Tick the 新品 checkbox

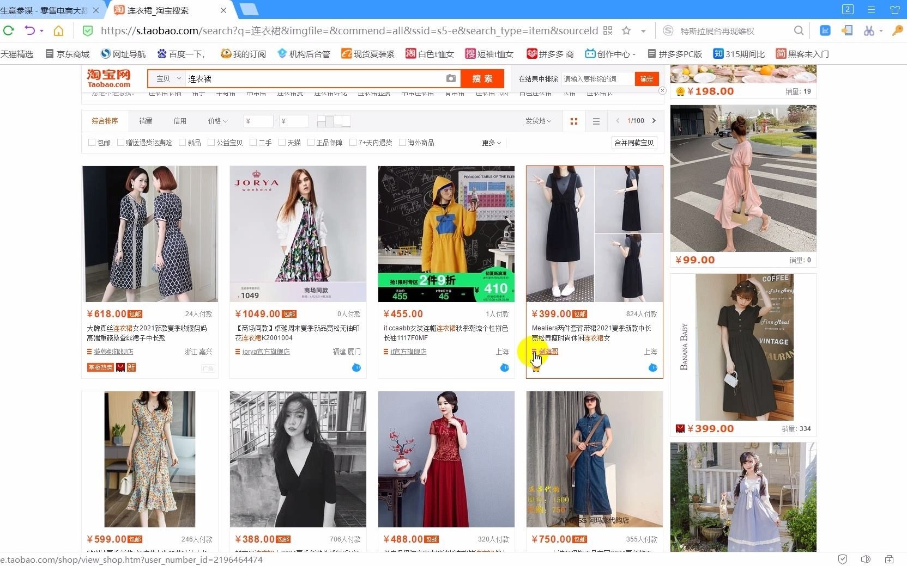182,143
